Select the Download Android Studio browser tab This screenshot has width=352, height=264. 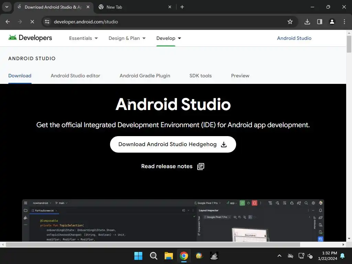[53, 7]
